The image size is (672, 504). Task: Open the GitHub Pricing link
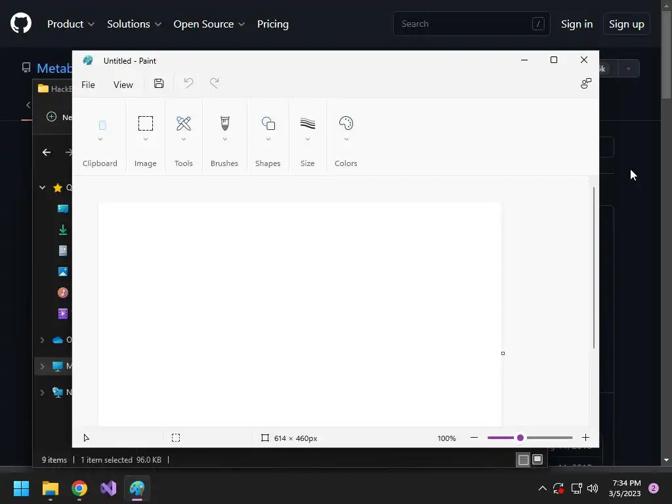pyautogui.click(x=272, y=24)
